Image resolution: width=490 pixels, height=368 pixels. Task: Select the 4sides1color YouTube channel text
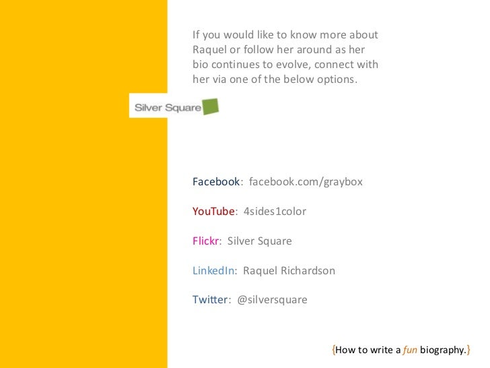[x=275, y=211]
